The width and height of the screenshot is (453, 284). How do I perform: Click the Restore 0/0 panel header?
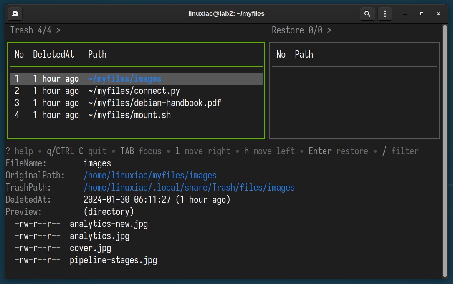coord(301,30)
